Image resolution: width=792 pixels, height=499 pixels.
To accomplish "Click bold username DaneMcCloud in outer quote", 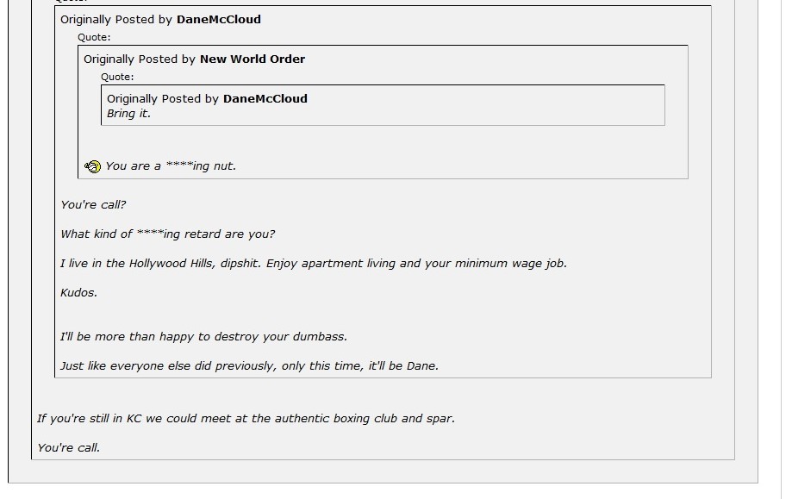I will [x=219, y=19].
